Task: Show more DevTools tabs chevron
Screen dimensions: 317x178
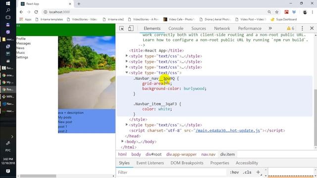Action: coord(270,28)
